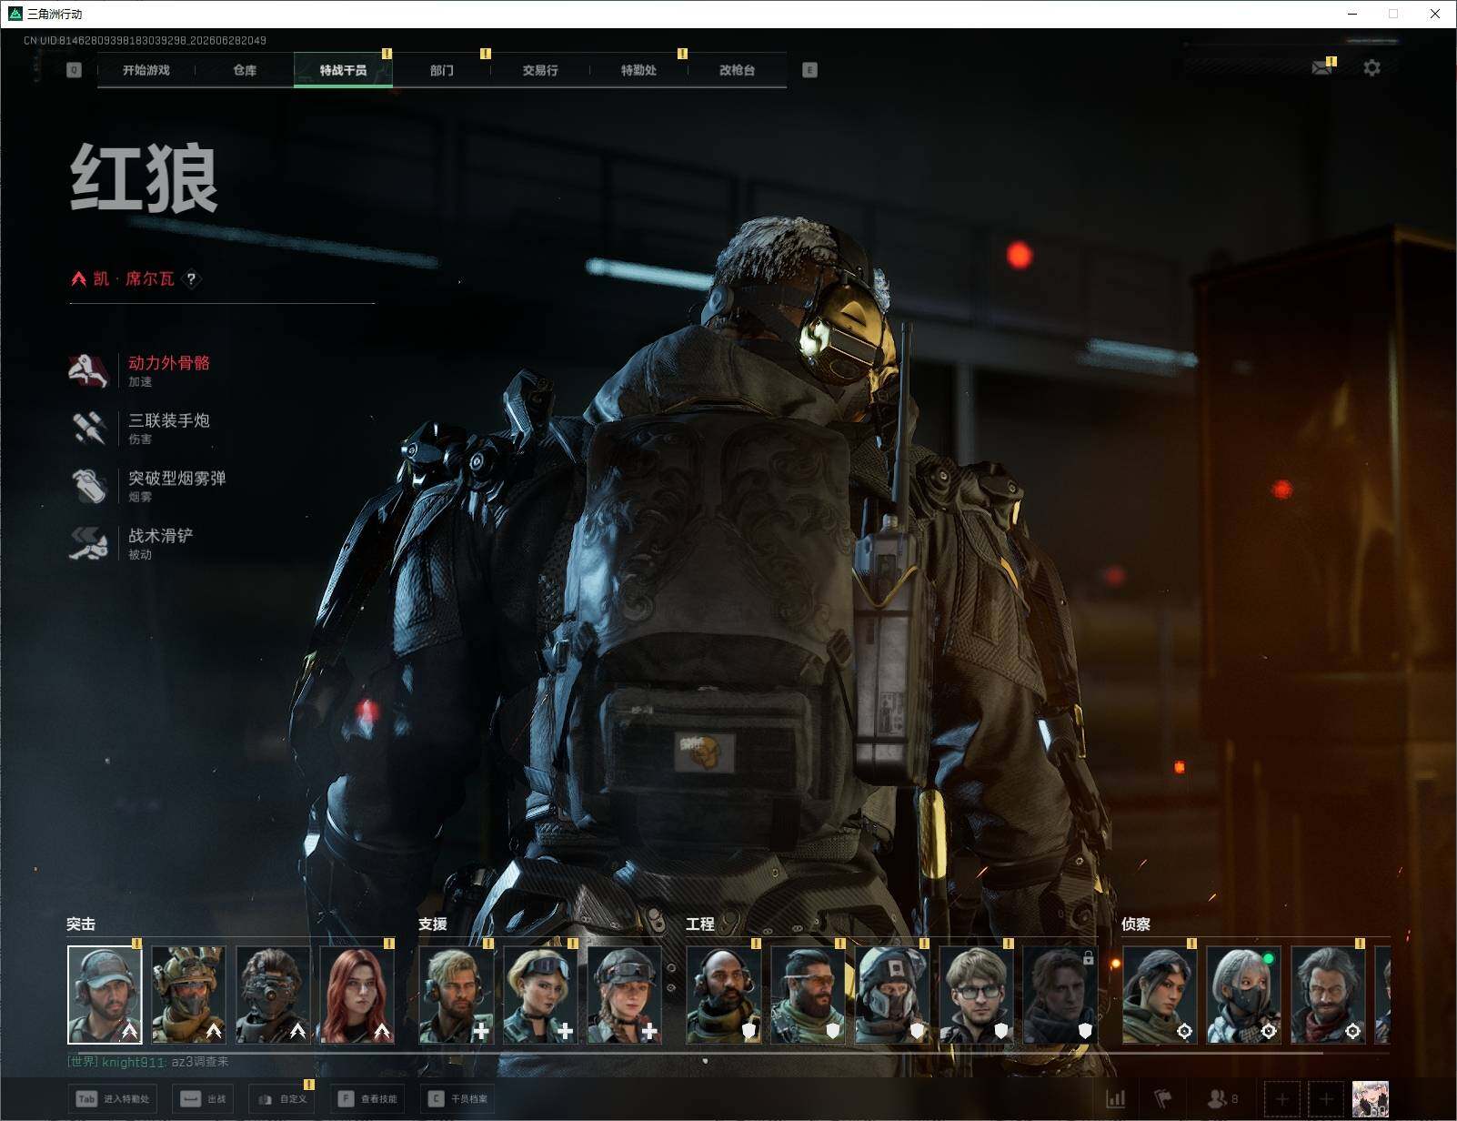Select the 战术滑铲 passive skill icon
Screen dimensions: 1457x1121
pos(88,543)
